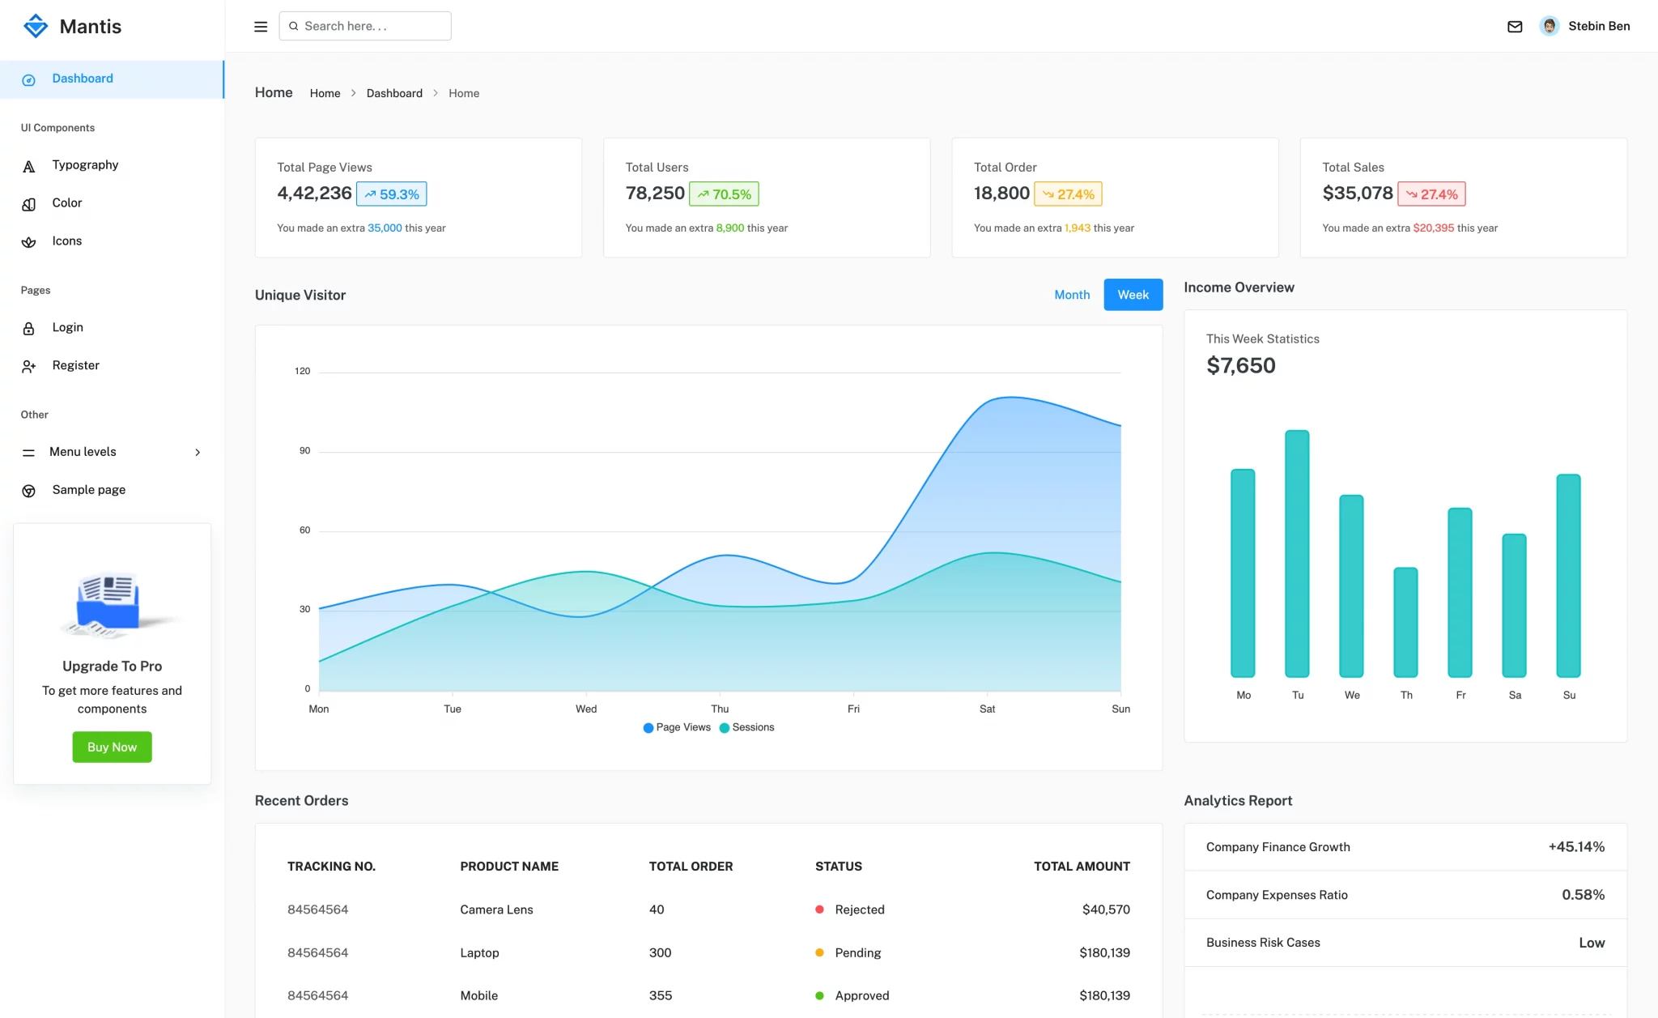Click the mail envelope icon in header
Screen dimensions: 1658x1018
pos(1515,26)
